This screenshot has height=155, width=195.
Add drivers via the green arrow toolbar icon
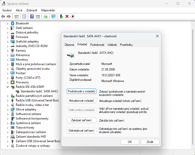pyautogui.click(x=61, y=16)
